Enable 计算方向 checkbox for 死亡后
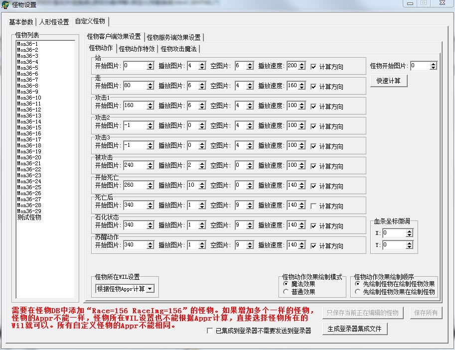This screenshot has height=350, width=455. click(313, 206)
